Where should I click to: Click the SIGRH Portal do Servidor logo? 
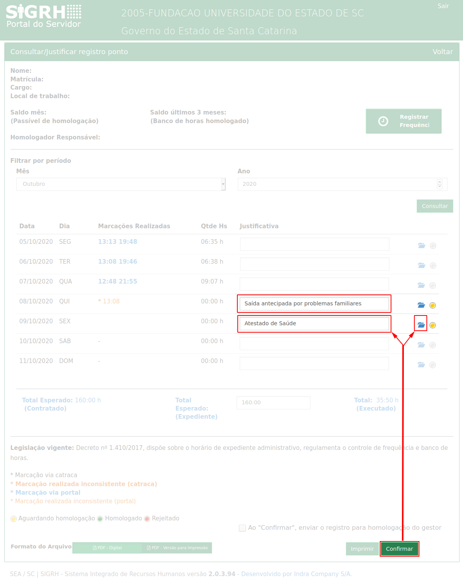point(44,17)
